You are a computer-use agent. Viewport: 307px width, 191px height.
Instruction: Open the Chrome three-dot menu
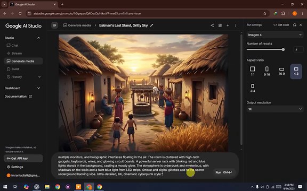tap(302, 13)
